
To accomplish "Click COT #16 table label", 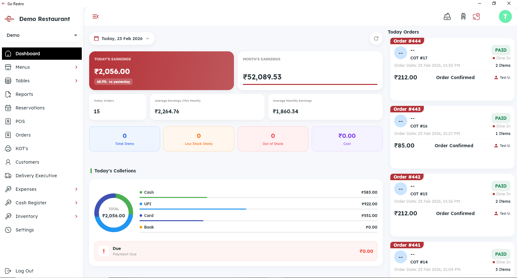I will click(x=419, y=126).
